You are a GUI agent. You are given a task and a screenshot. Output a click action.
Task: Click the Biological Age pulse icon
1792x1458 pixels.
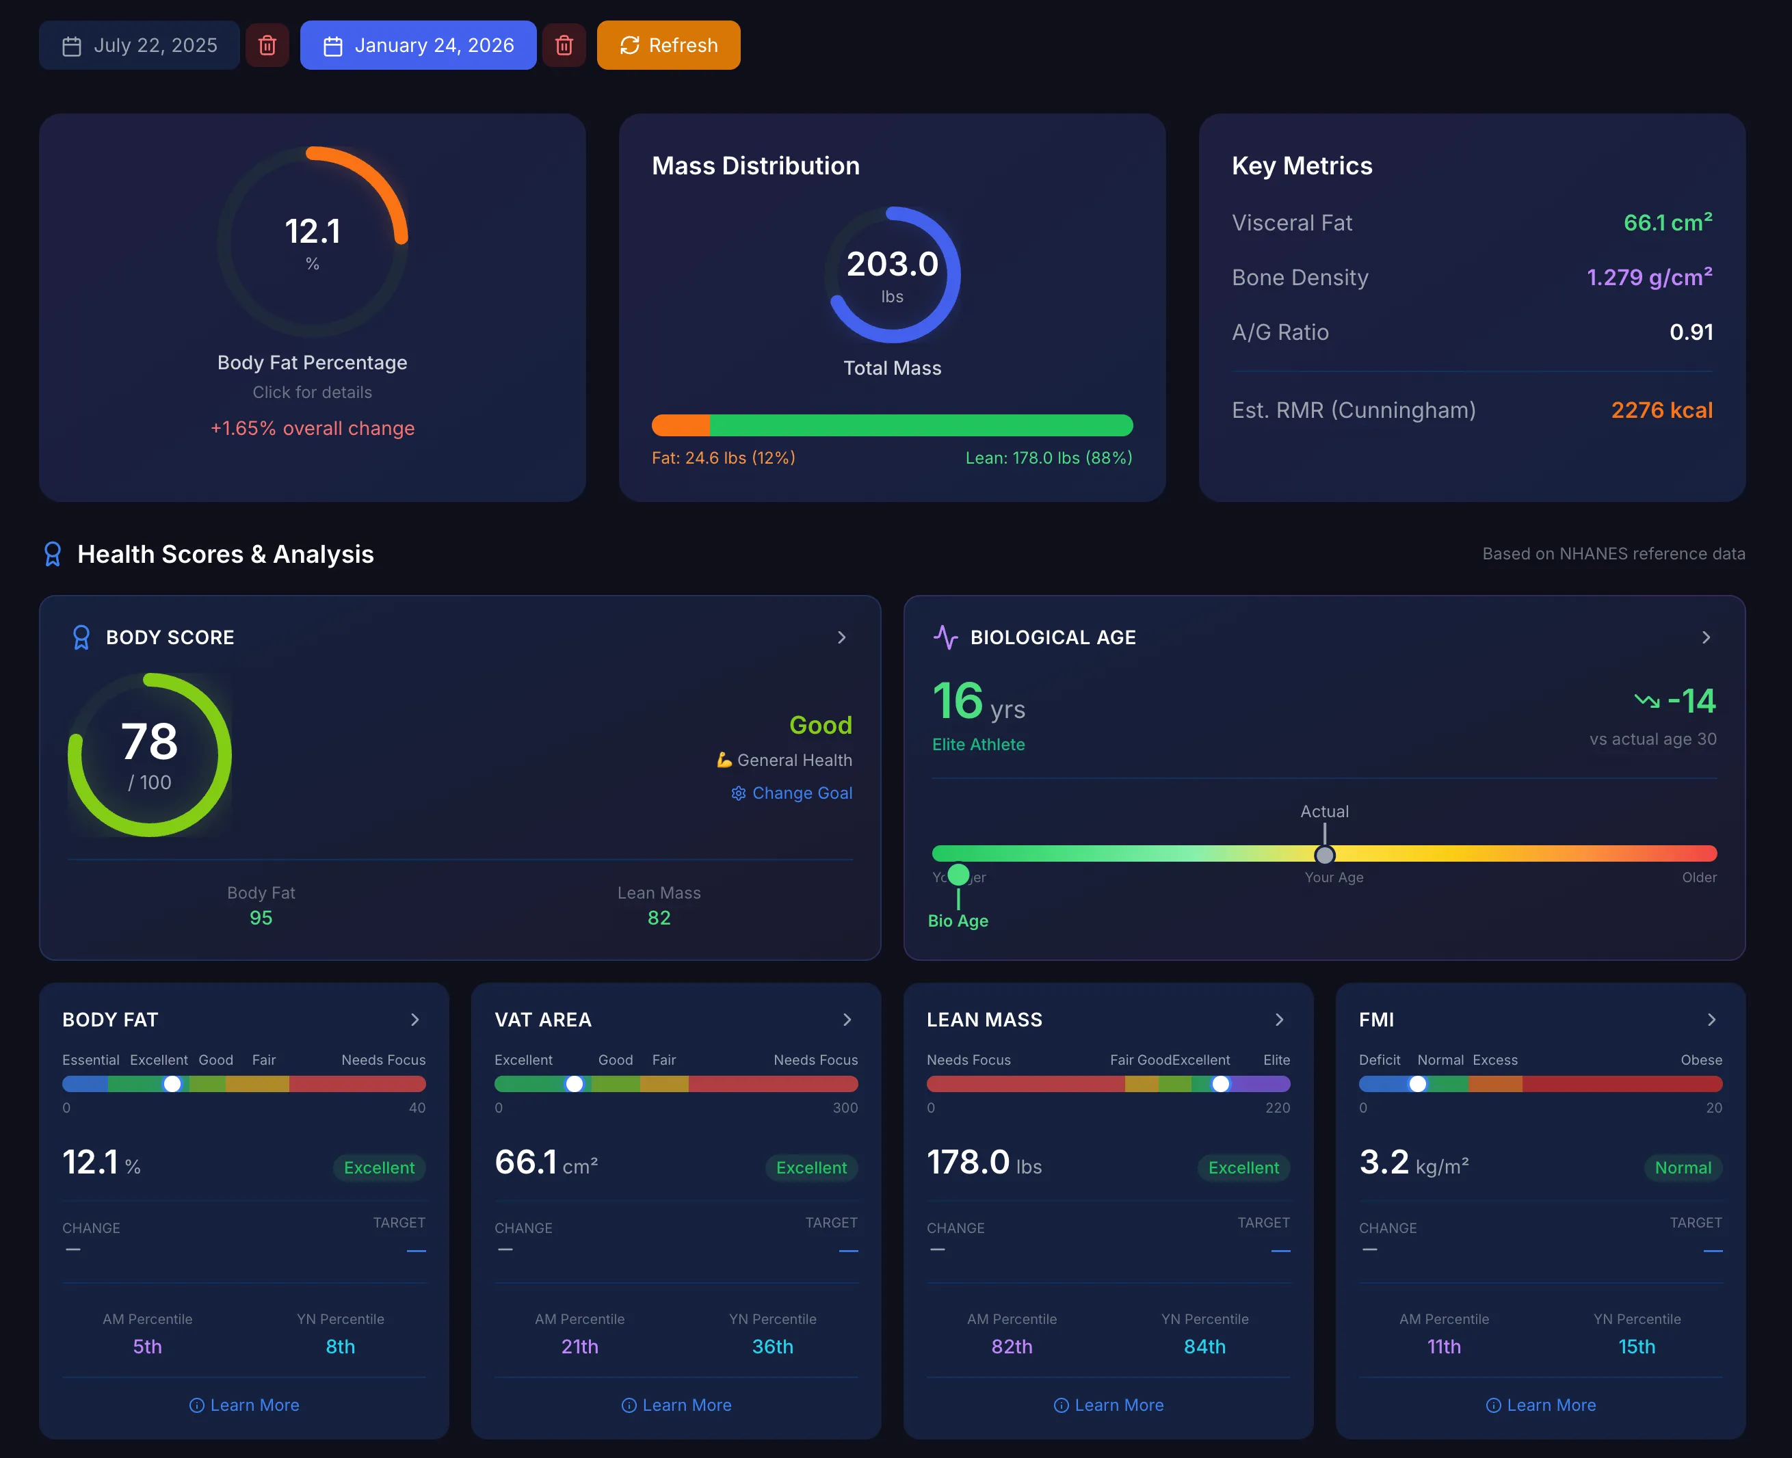[945, 637]
